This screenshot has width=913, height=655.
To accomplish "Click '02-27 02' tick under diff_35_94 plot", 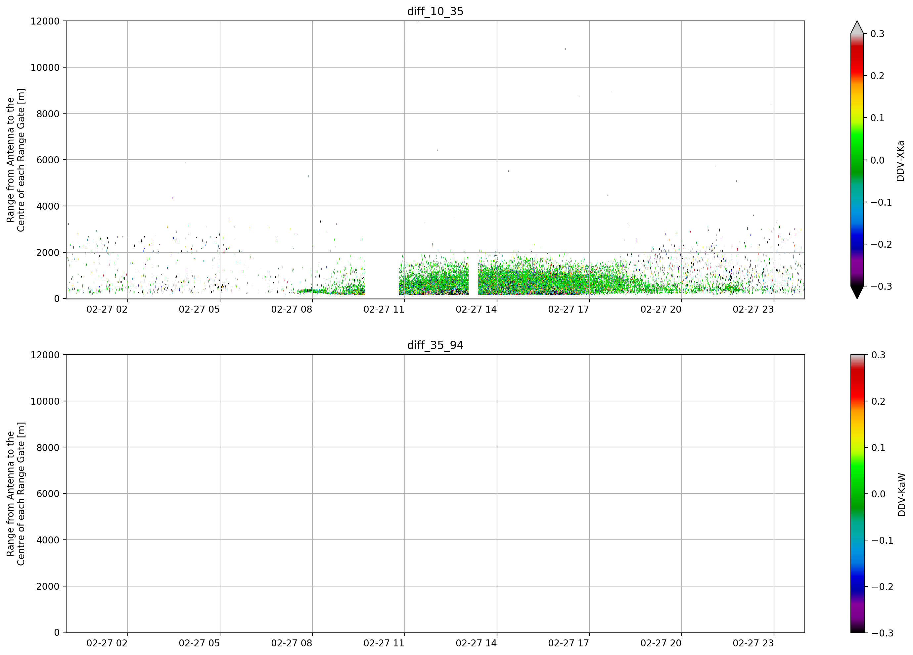I will [107, 643].
